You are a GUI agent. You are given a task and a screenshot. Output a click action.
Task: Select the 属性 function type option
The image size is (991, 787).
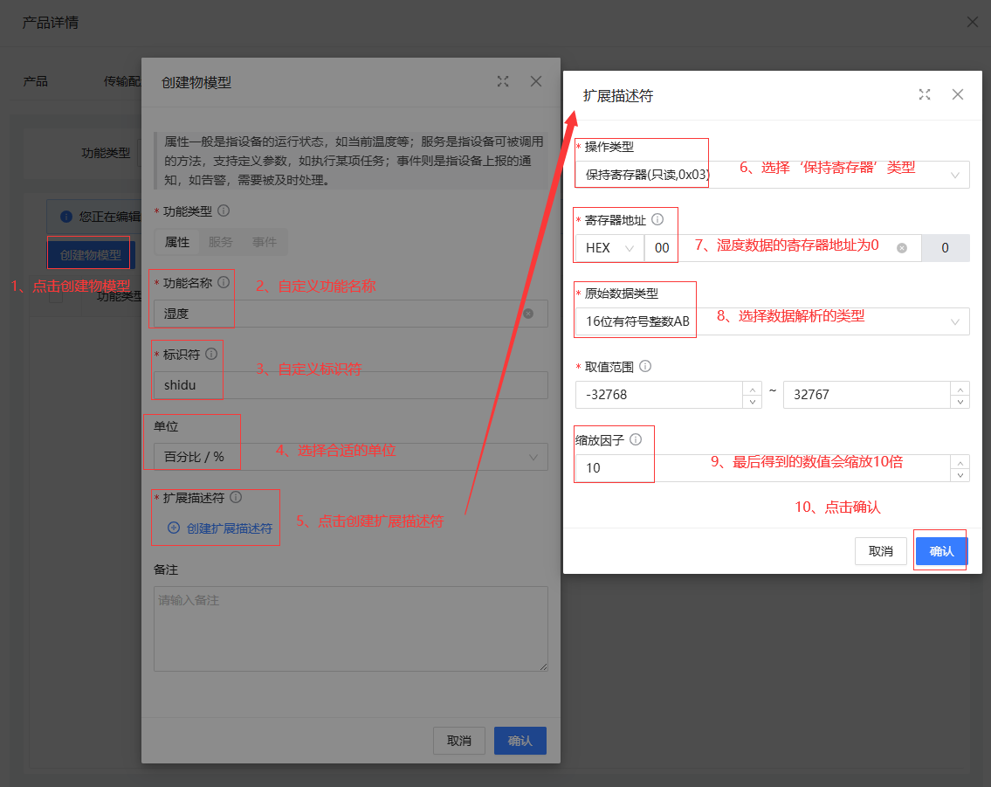pos(177,242)
